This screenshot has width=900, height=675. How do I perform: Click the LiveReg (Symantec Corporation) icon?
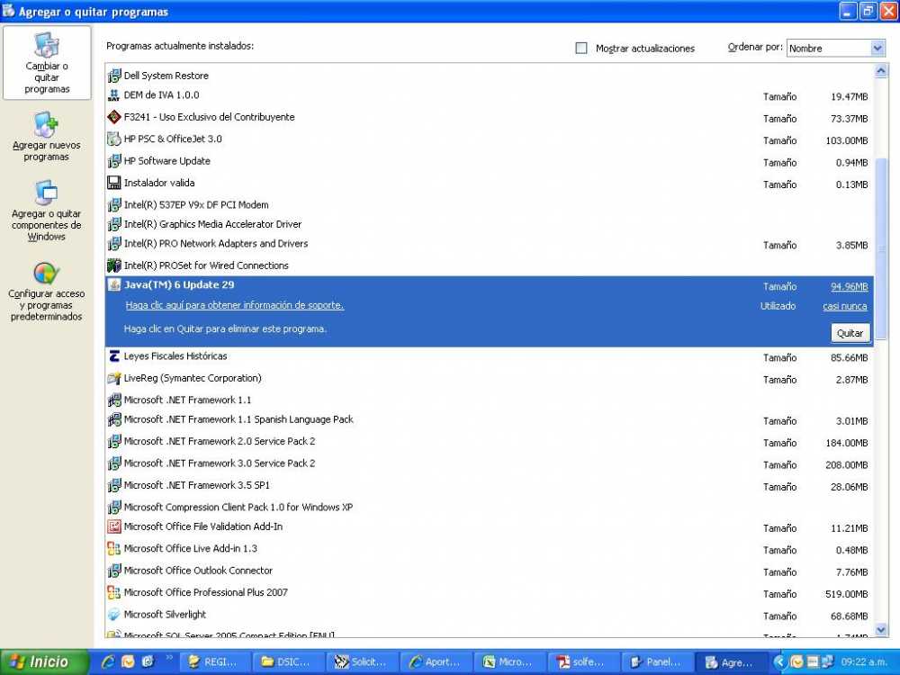(114, 378)
